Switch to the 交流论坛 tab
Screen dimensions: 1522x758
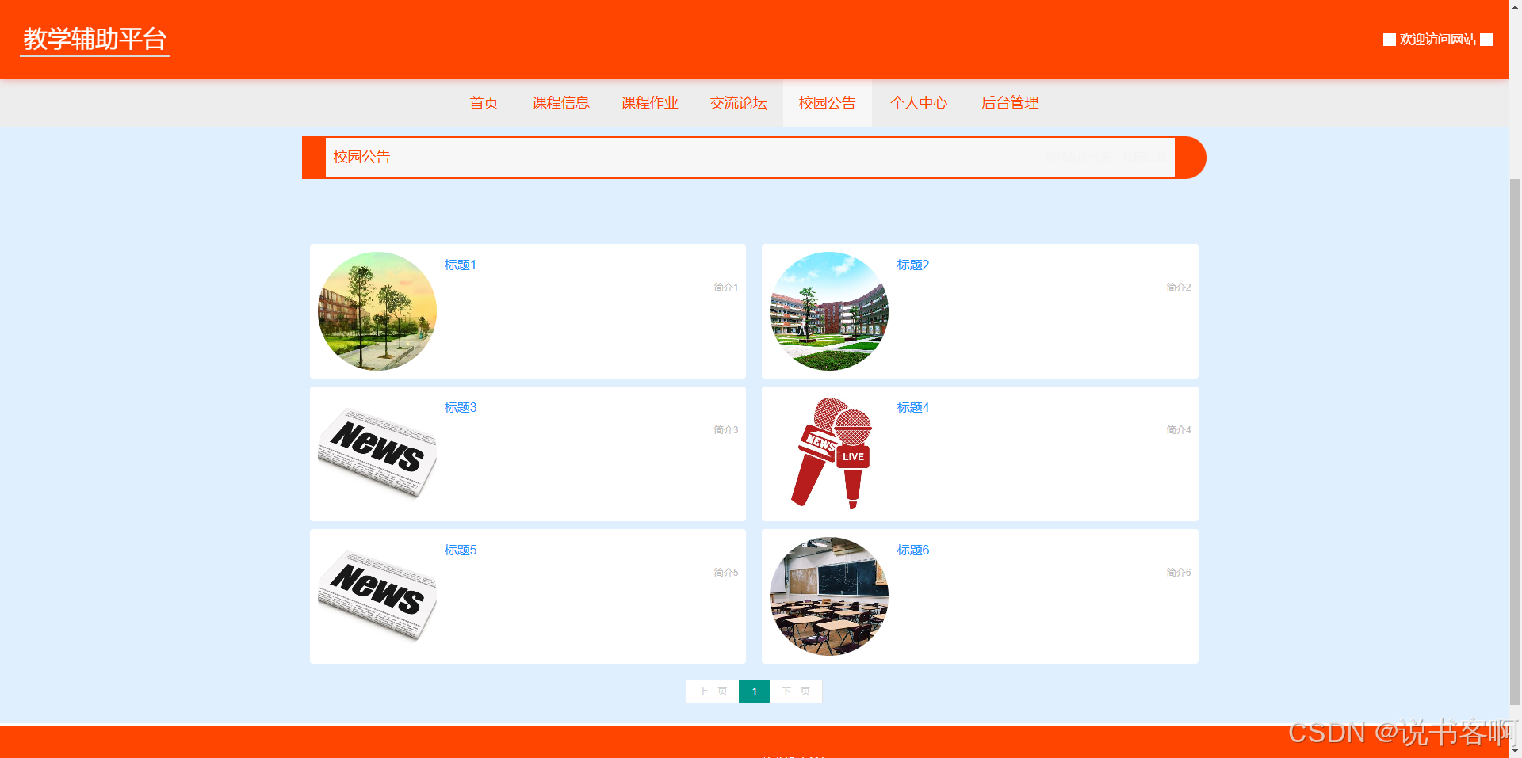(738, 103)
